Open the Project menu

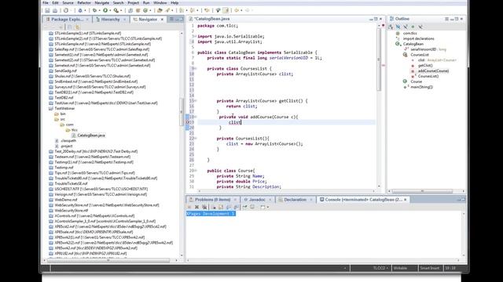133,3
